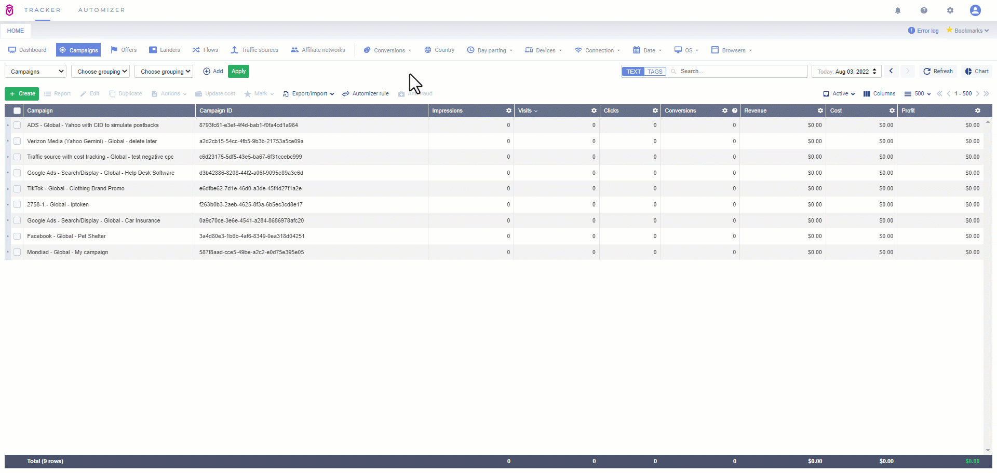The image size is (997, 473).
Task: Click the notifications bell icon
Action: [898, 10]
